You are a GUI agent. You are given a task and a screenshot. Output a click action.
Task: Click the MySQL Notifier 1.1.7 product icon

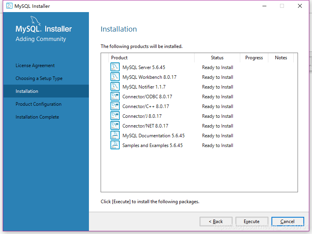click(x=115, y=87)
